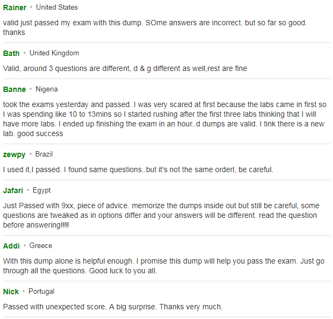333x319 pixels.
Task: Click the Jafari commenter name
Action: tap(13, 190)
